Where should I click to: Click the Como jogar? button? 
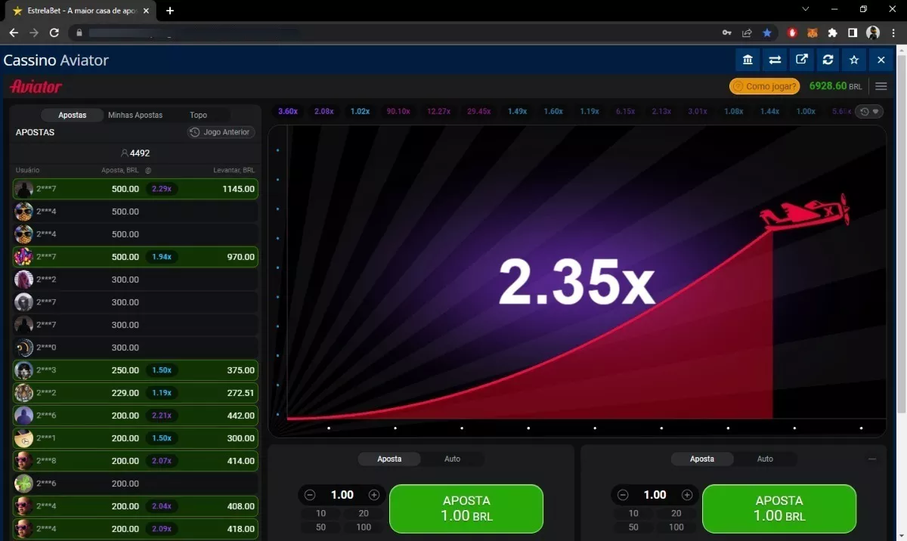pyautogui.click(x=764, y=86)
